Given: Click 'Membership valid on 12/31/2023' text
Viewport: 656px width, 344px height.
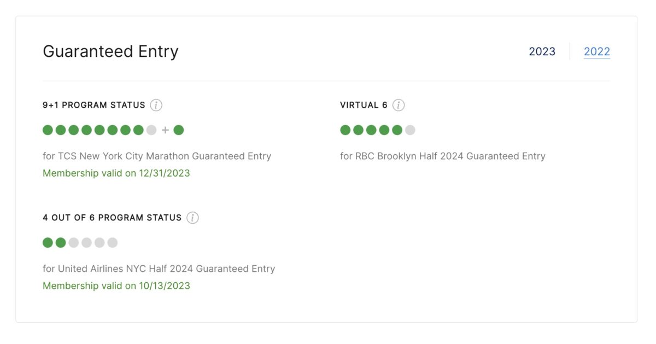Looking at the screenshot, I should click(x=116, y=173).
